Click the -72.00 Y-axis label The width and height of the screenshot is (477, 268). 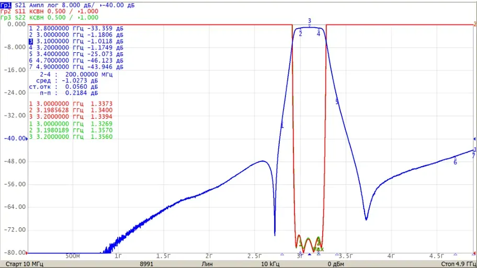pos(15,230)
